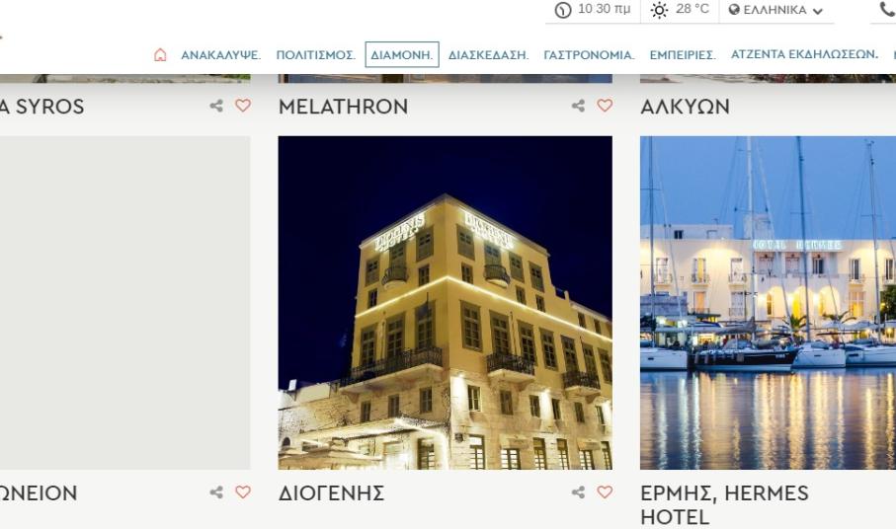Open the ΓΑΣΤΡΟΝΟΜΙΑ menu
The width and height of the screenshot is (896, 529).
tap(589, 55)
